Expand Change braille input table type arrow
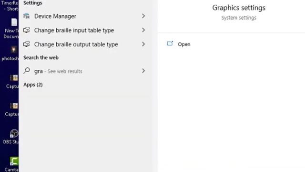Viewport: 305px width, 172px height. coord(143,30)
